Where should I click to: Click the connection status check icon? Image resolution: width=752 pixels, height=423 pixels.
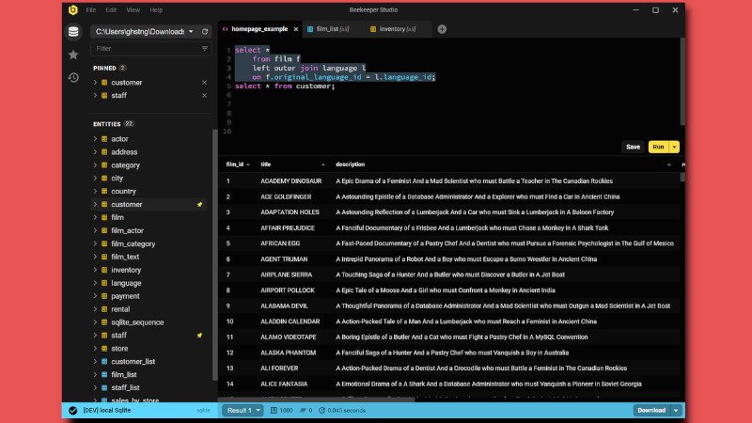[73, 411]
